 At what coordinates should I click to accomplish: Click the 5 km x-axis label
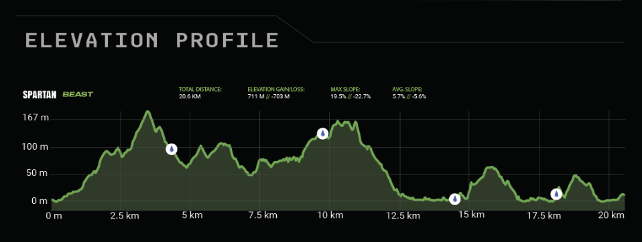pyautogui.click(x=192, y=215)
